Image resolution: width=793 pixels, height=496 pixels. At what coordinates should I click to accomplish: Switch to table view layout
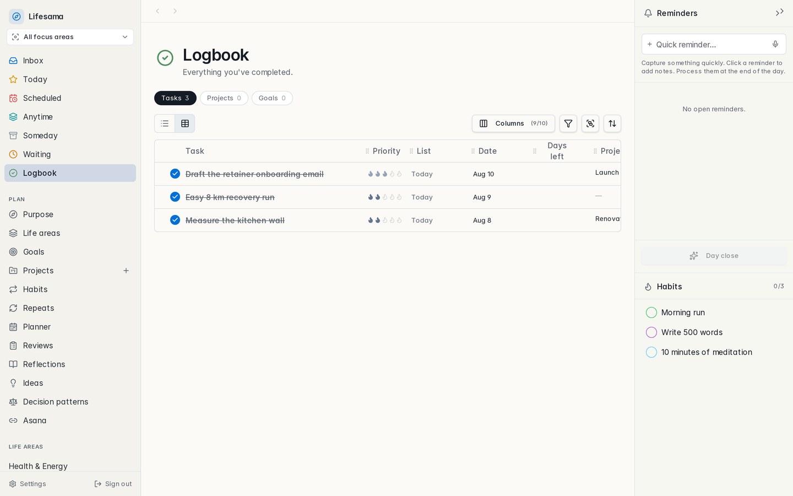pyautogui.click(x=185, y=123)
